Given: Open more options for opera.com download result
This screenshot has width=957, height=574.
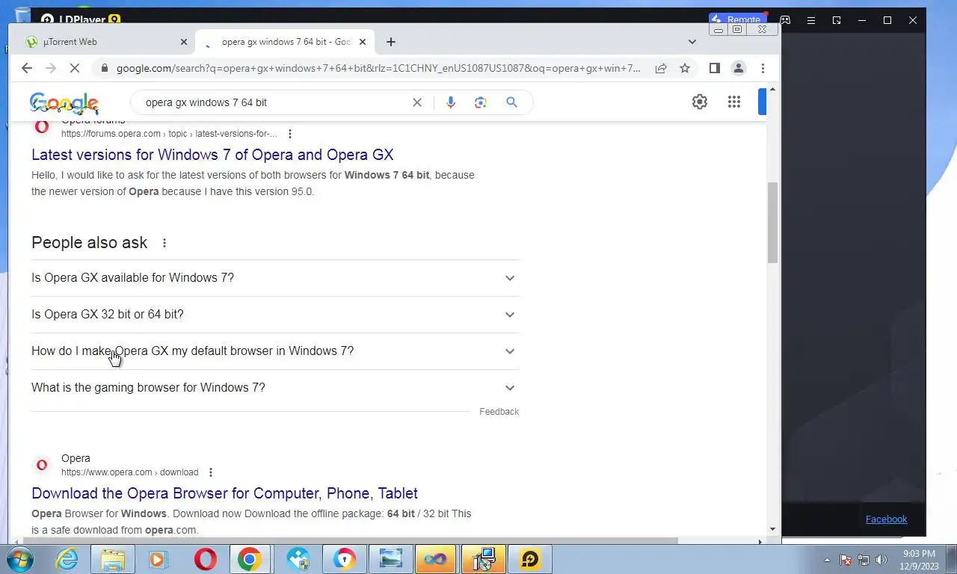Looking at the screenshot, I should (x=211, y=472).
